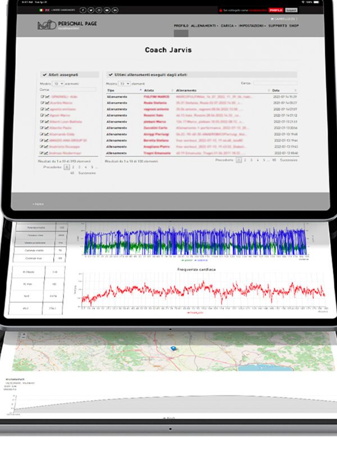Image resolution: width=337 pixels, height=449 pixels.
Task: Click the edit icon beside Agosti Marco
Action: [x=42, y=115]
